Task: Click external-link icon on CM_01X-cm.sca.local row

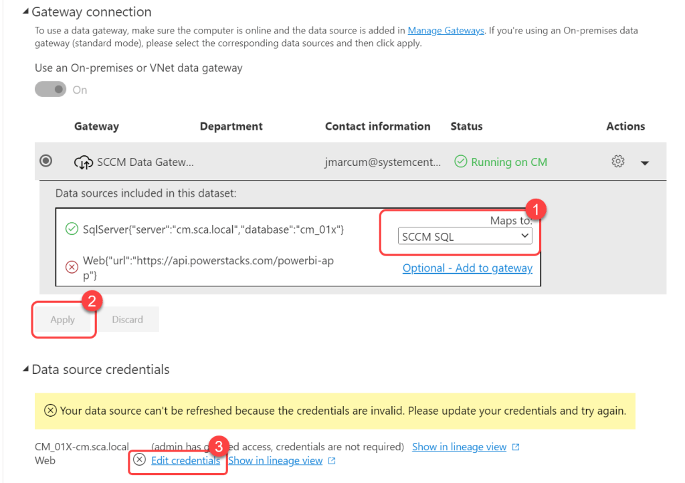Action: [515, 447]
